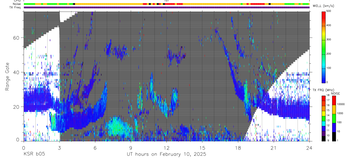Click the 'KSR b05' radar beam label
348x160 pixels.
tap(34, 154)
